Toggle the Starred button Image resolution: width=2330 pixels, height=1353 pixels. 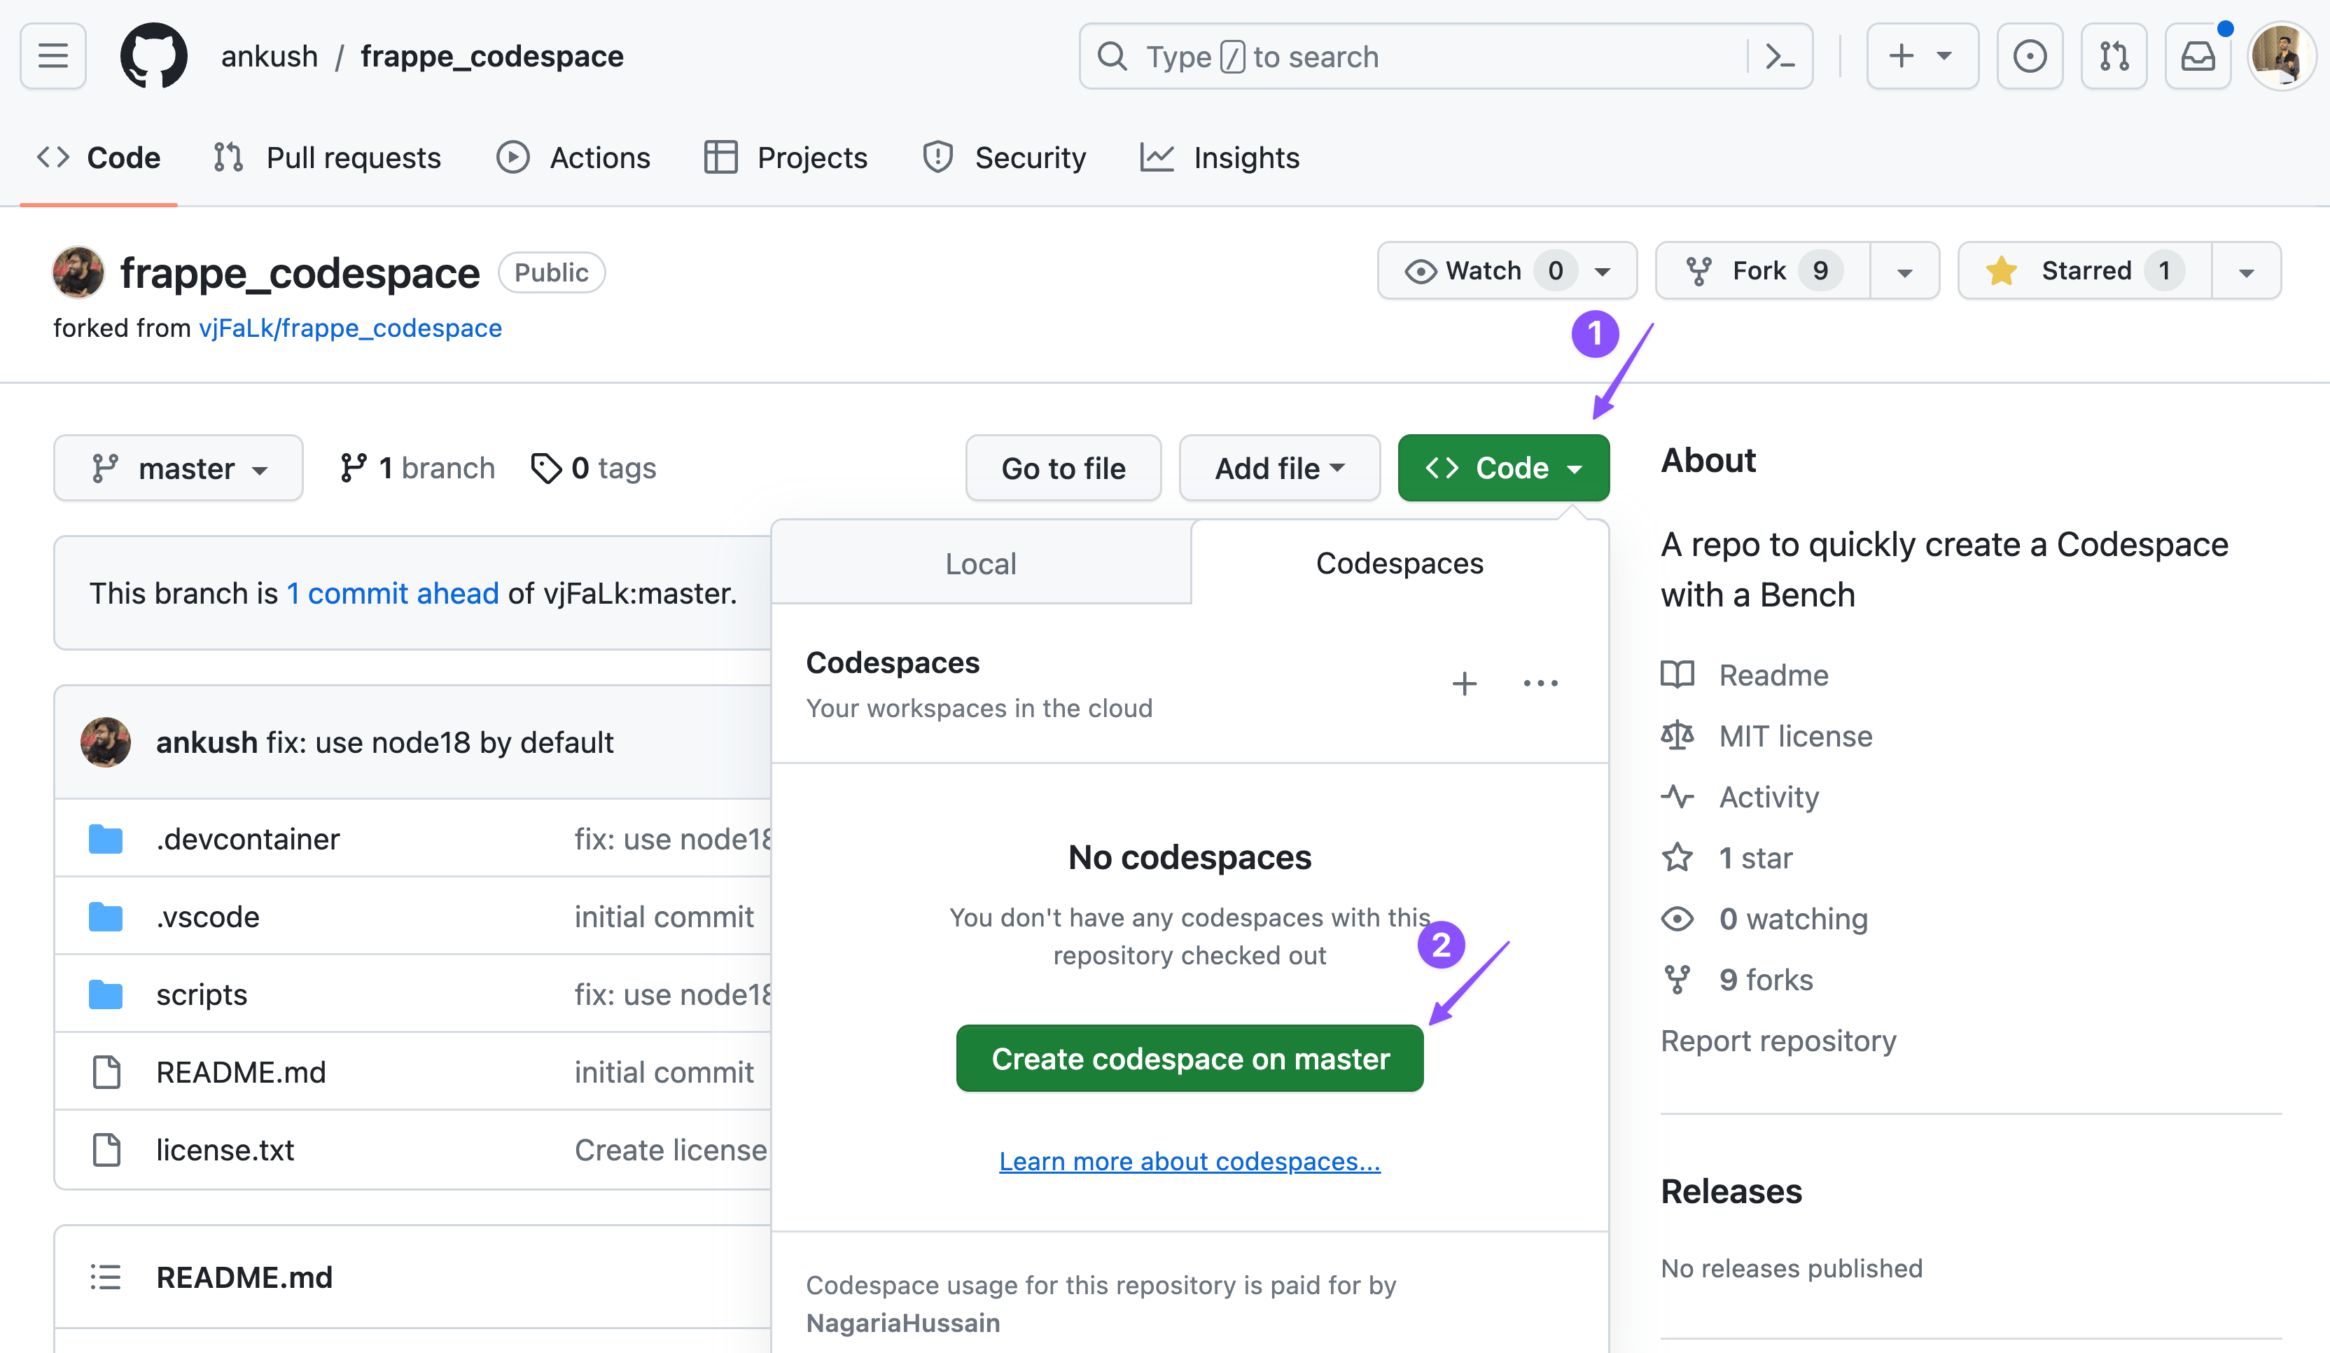pyautogui.click(x=2085, y=271)
